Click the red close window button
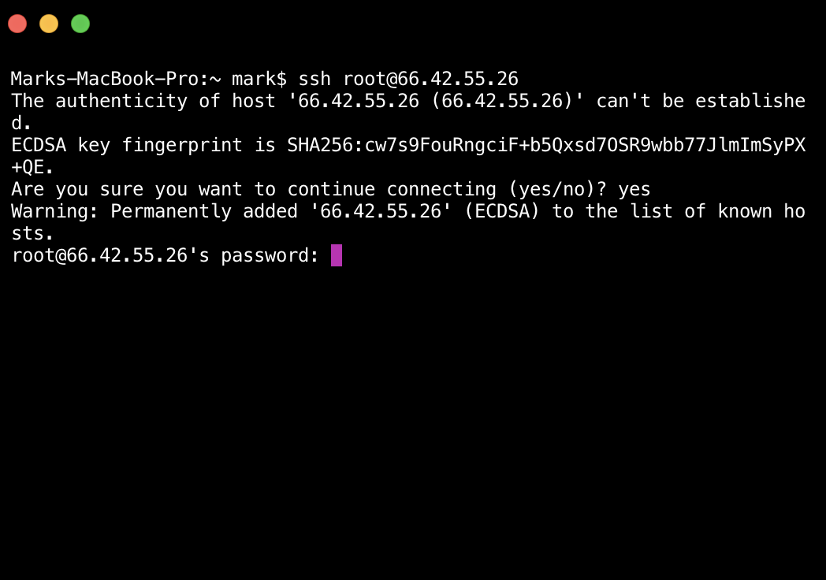The width and height of the screenshot is (826, 580). (17, 24)
